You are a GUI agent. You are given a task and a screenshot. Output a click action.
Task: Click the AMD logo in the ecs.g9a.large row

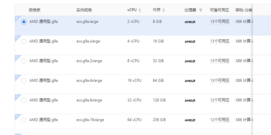(190, 22)
